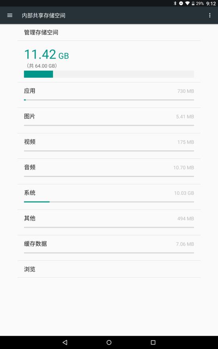Screen dimensions: 218x349
Task: Open the 音频 storage entry
Action: click(109, 171)
